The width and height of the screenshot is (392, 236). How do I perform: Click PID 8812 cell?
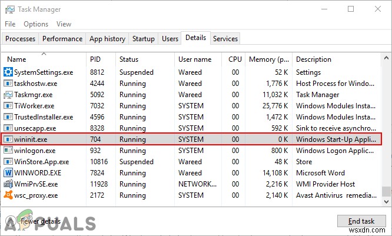point(97,72)
